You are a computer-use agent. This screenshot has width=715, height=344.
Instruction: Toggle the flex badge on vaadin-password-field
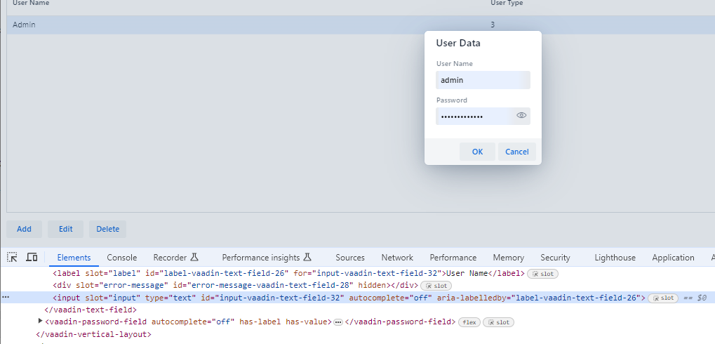point(469,322)
